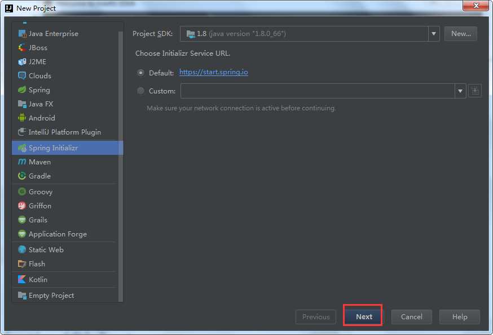This screenshot has width=493, height=335.
Task: Select the 'Grails' list row text
Action: 38,220
